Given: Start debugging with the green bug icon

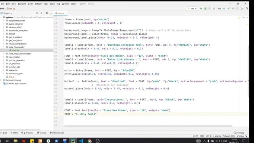Looking at the screenshot, I should [205, 8].
